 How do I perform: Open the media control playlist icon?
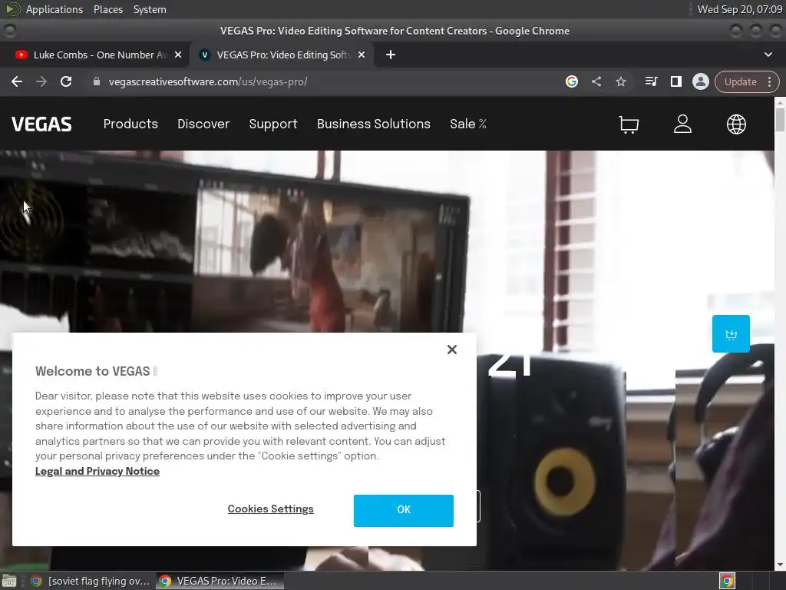(651, 81)
